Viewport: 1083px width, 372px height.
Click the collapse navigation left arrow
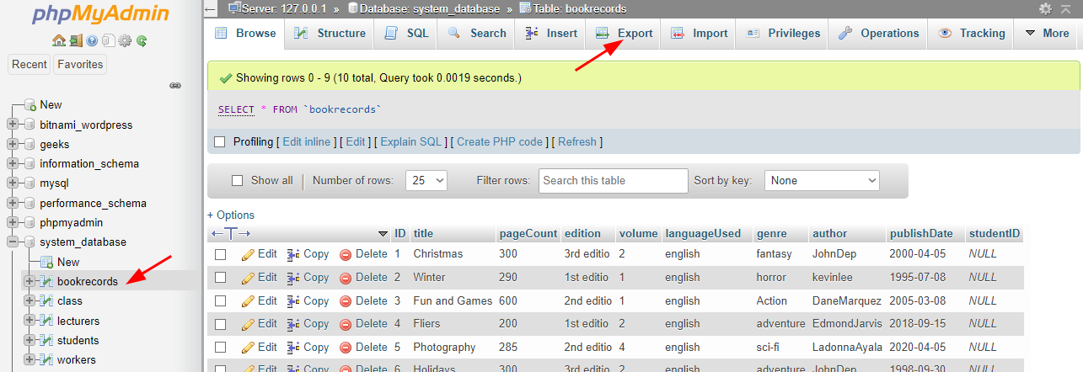click(211, 8)
